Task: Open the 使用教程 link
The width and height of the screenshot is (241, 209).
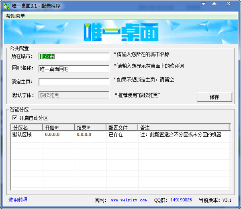Action: click(x=18, y=200)
